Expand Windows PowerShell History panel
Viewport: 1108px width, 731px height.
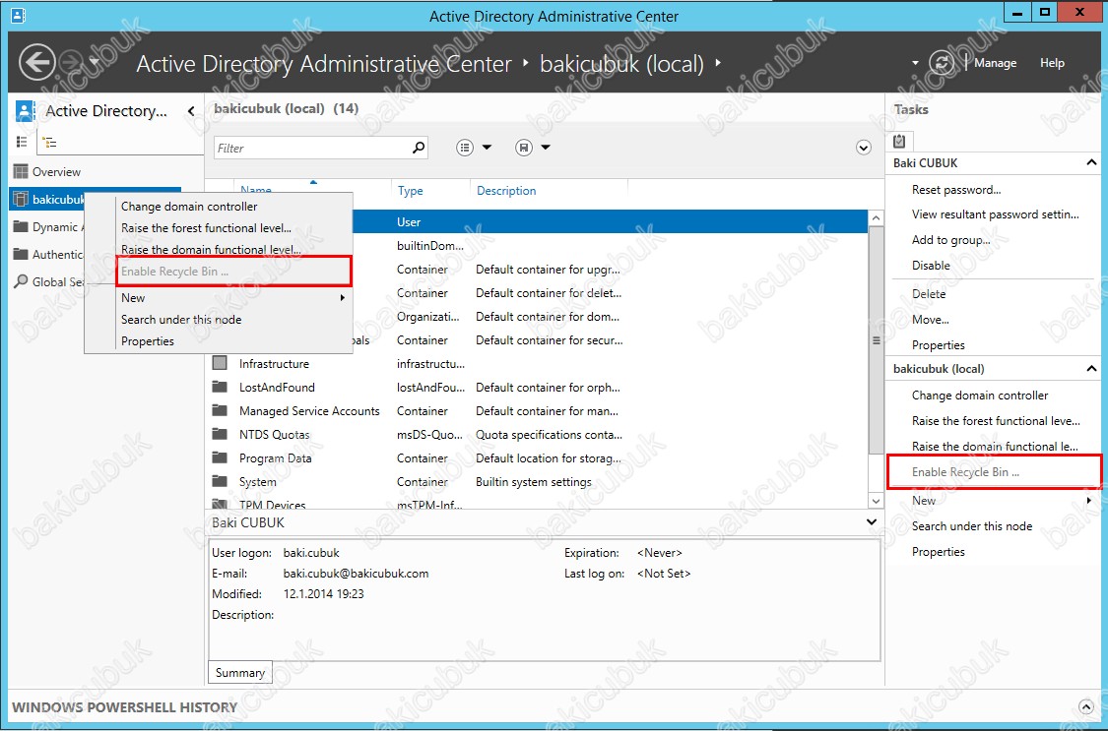pyautogui.click(x=1086, y=707)
